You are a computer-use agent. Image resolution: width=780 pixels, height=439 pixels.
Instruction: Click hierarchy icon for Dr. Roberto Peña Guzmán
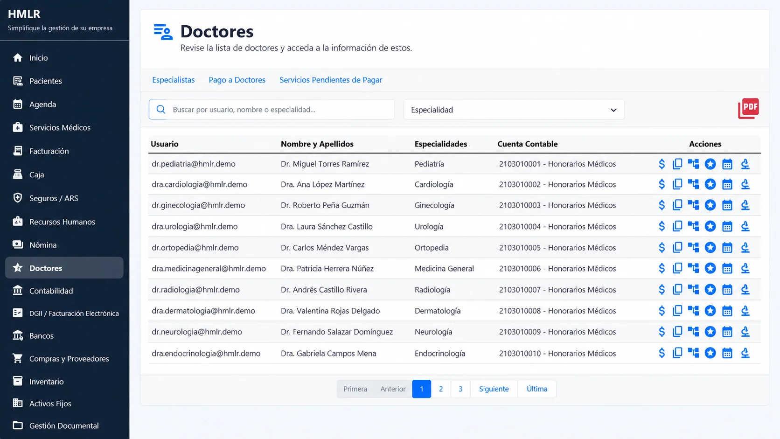pos(694,205)
